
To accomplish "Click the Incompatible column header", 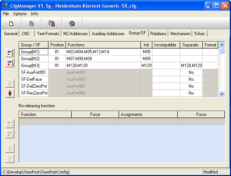I will pos(166,45).
